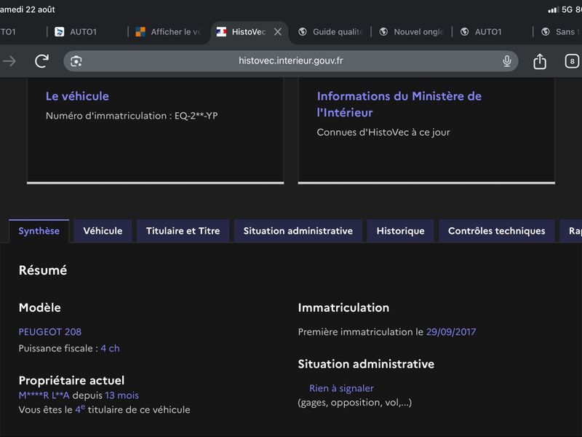Image resolution: width=582 pixels, height=437 pixels.
Task: Click registration number EQ-2**-YP text
Action: tap(196, 116)
